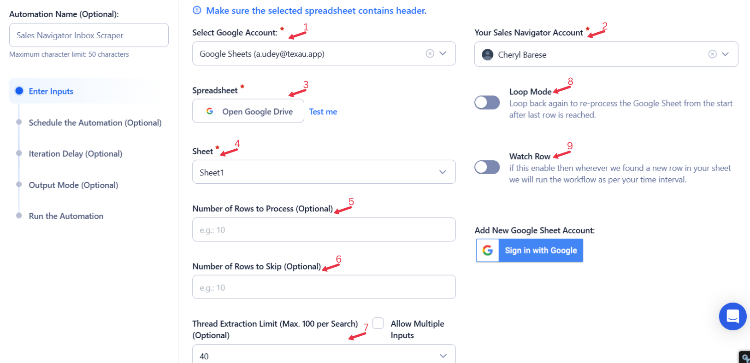Enable Loop Mode toggle
The image size is (750, 363).
[487, 102]
